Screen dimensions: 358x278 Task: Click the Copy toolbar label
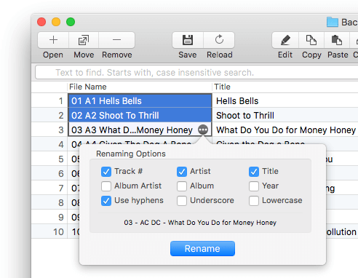click(311, 55)
